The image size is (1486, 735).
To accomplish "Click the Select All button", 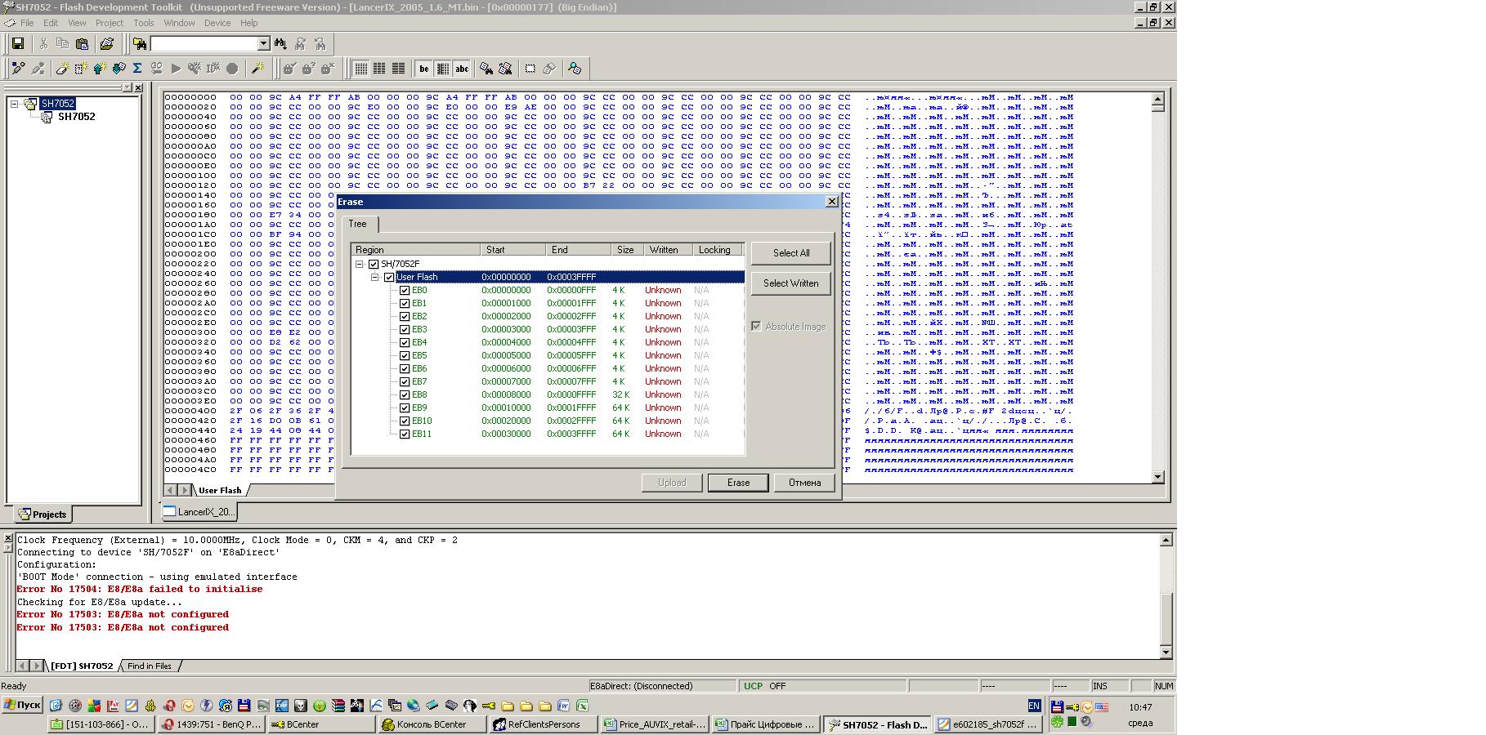I will click(x=791, y=253).
